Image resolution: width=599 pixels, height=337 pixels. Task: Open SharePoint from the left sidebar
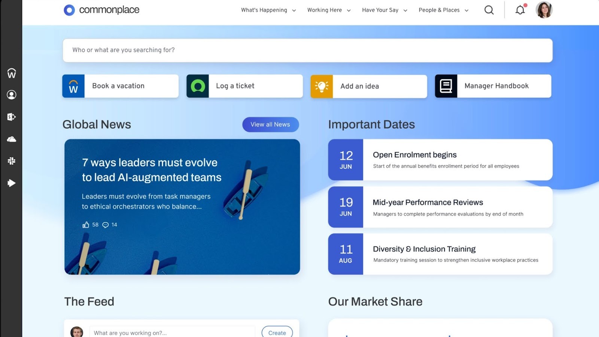(11, 117)
